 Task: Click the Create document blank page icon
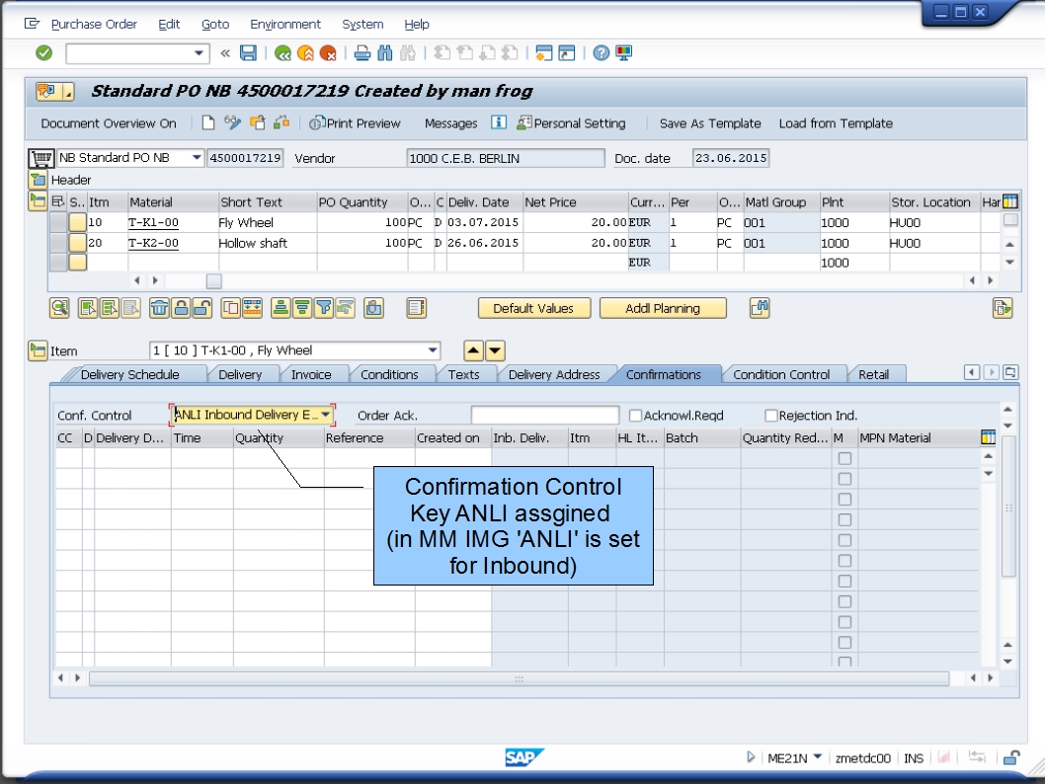click(208, 123)
